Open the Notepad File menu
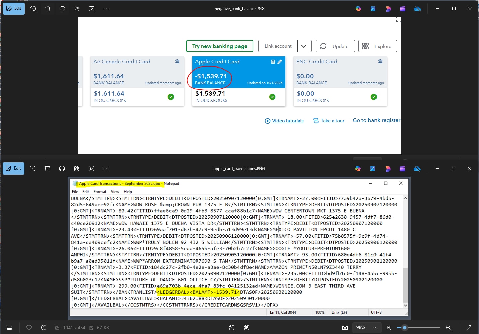The width and height of the screenshot is (479, 334). pyautogui.click(x=75, y=192)
